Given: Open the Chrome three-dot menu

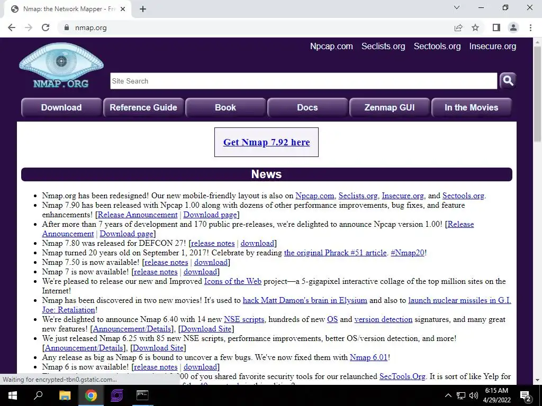Looking at the screenshot, I should (530, 27).
